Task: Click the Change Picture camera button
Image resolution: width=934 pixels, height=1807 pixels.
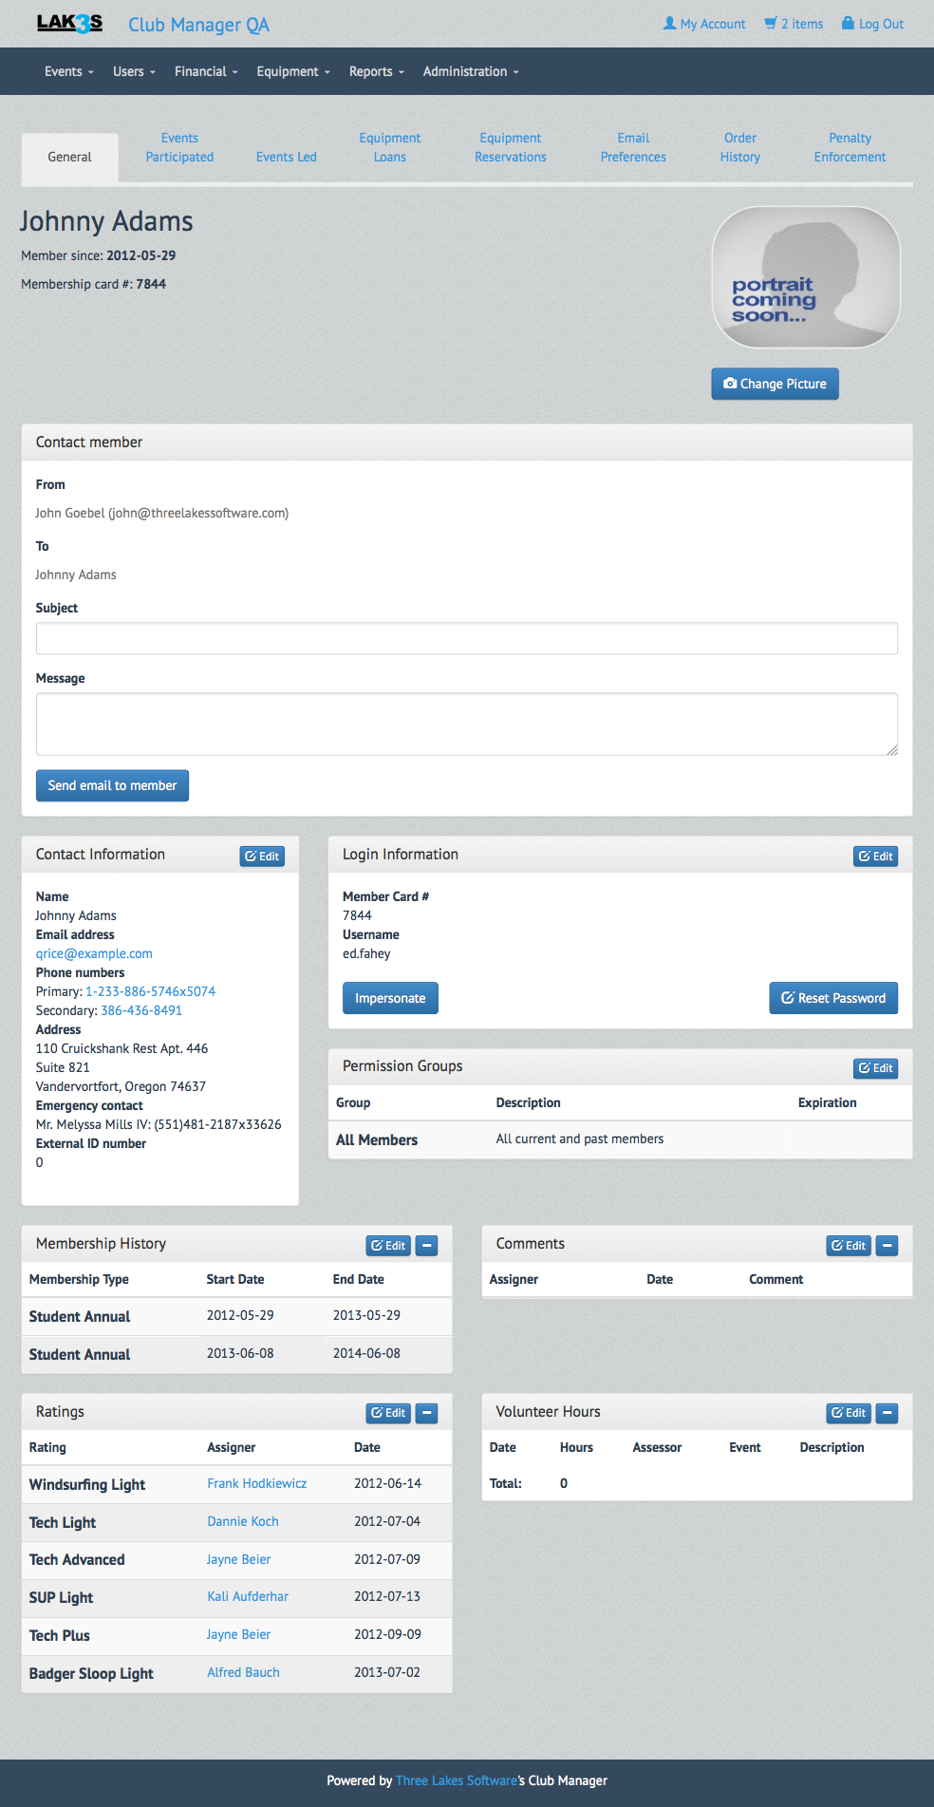Action: (775, 384)
